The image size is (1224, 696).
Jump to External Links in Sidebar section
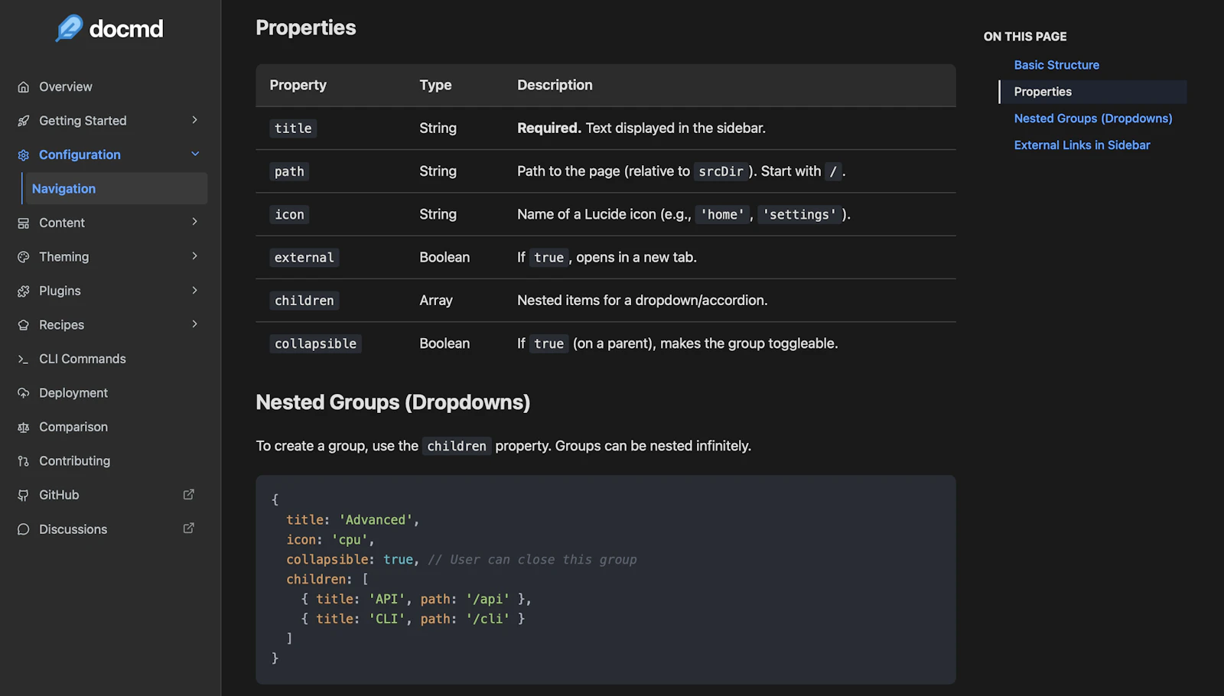click(1082, 145)
